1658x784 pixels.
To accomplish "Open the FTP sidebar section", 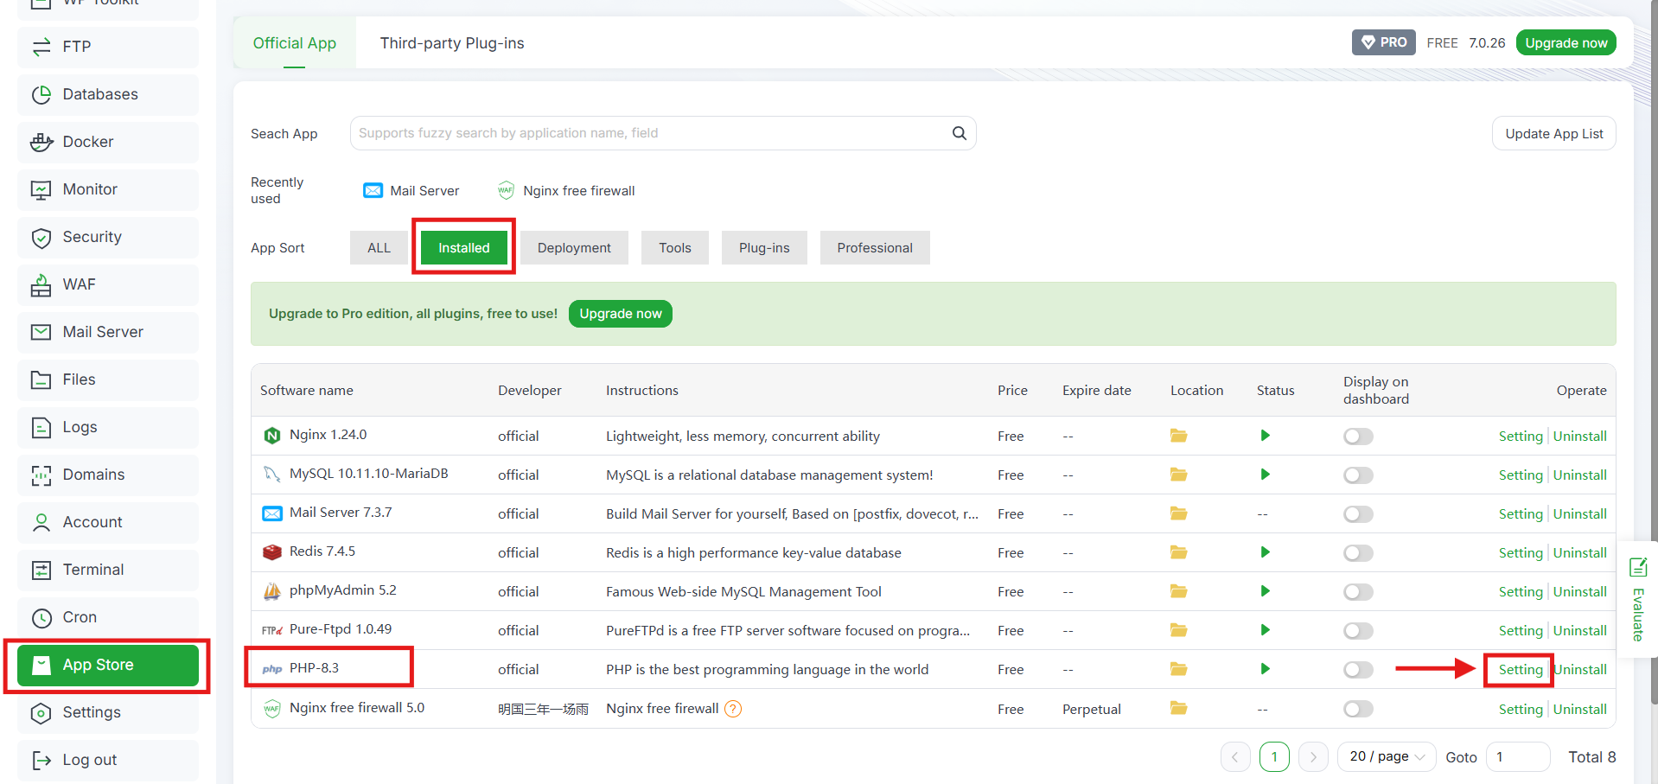I will [x=108, y=47].
